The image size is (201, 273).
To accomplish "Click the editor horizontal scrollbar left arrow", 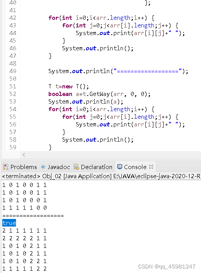I will pyautogui.click(x=24, y=155).
